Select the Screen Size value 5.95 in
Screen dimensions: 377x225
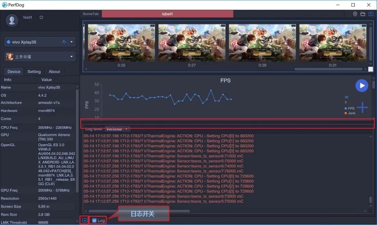pos(44,207)
